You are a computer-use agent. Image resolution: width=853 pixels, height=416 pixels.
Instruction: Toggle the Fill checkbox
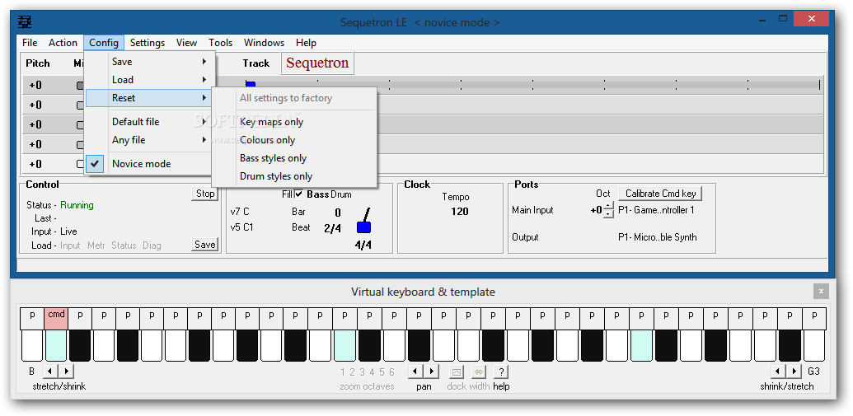click(x=299, y=194)
